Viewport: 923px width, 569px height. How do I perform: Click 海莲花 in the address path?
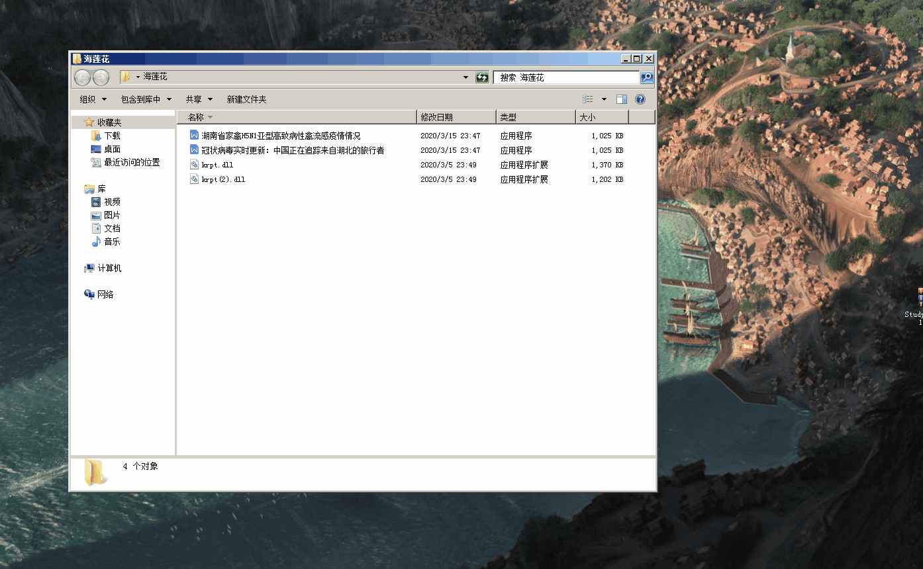(156, 77)
